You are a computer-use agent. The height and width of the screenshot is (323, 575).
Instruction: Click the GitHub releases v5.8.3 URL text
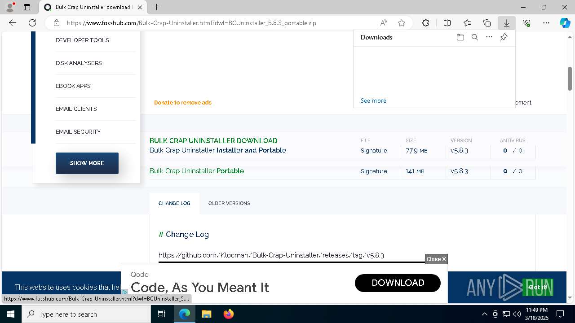[x=271, y=255]
